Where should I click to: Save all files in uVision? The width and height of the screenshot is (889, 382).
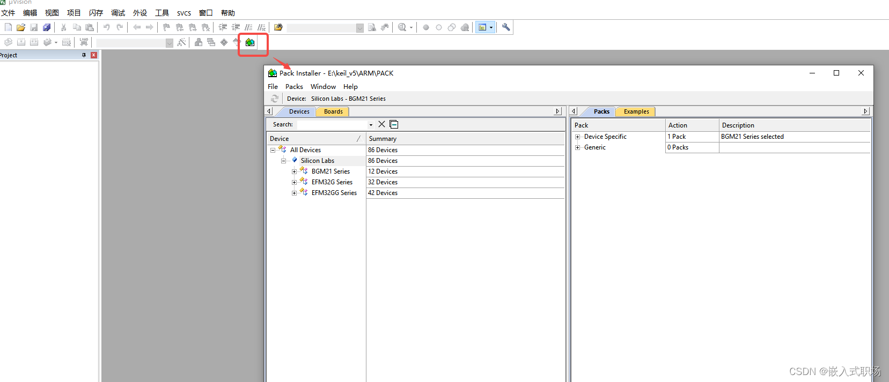[x=47, y=27]
